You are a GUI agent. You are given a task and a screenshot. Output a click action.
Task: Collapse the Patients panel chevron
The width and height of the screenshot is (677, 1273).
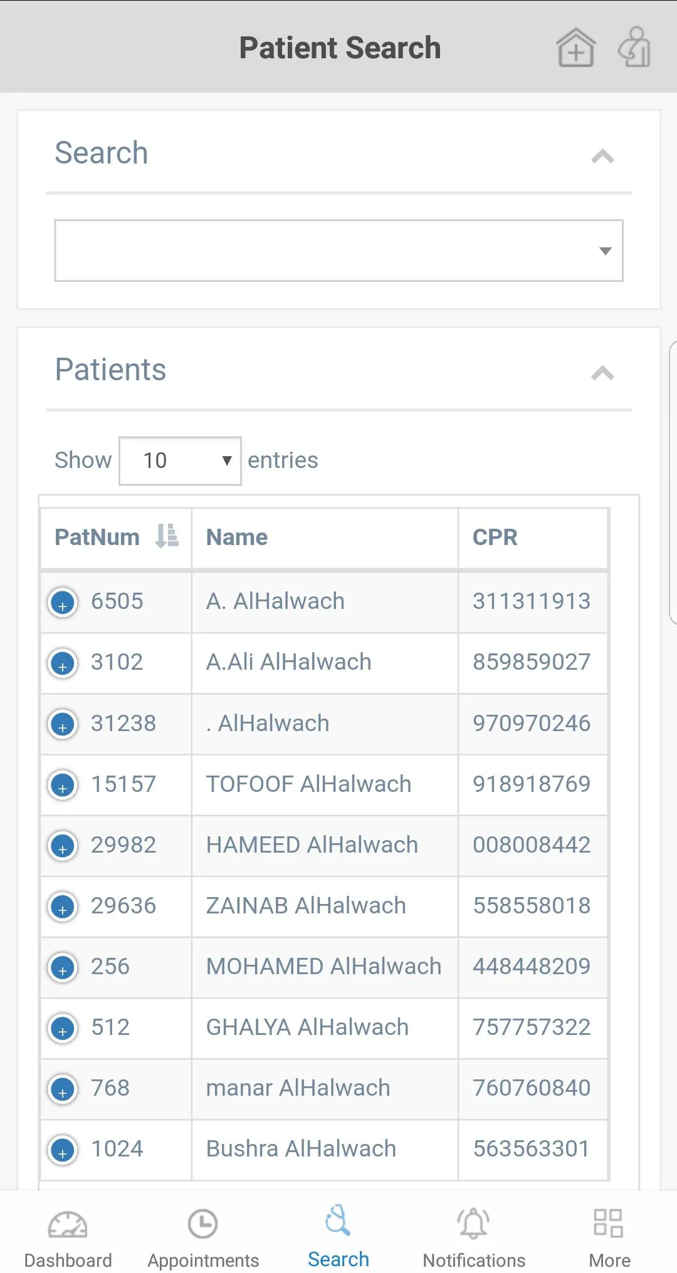(x=602, y=373)
